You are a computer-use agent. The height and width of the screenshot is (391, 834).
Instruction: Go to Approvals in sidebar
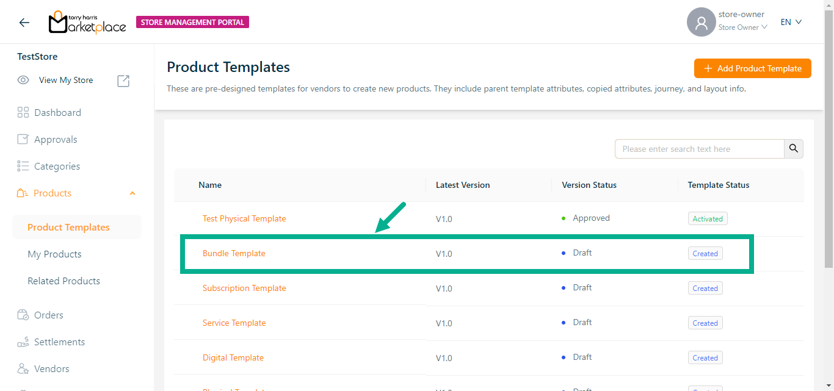(x=56, y=140)
